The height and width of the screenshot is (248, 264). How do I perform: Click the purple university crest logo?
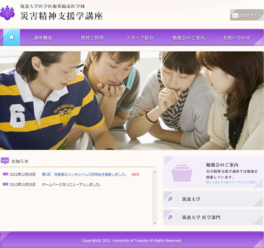click(x=7, y=13)
